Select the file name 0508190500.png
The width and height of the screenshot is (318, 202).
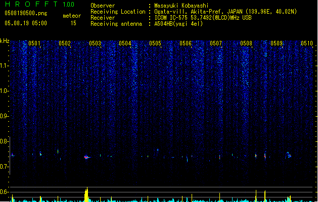coord(26,13)
